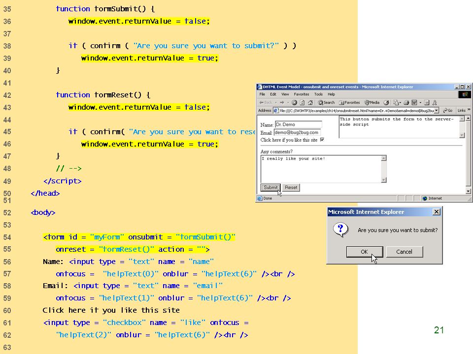Click the Discuss icon in IE toolbar
Viewport: 473px width, 354px height.
(x=427, y=103)
